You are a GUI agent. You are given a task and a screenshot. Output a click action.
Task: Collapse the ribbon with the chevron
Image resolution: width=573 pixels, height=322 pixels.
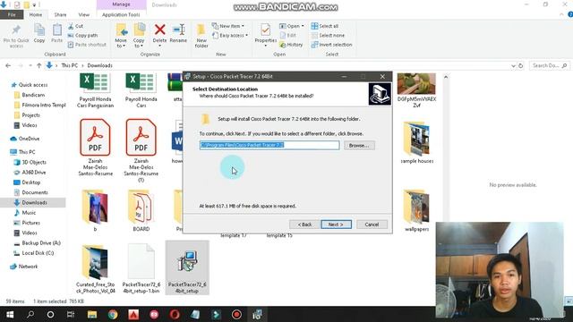pyautogui.click(x=561, y=14)
